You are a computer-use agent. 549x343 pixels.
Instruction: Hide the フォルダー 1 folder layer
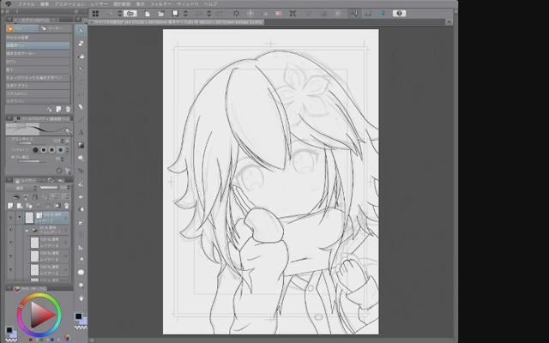10,230
